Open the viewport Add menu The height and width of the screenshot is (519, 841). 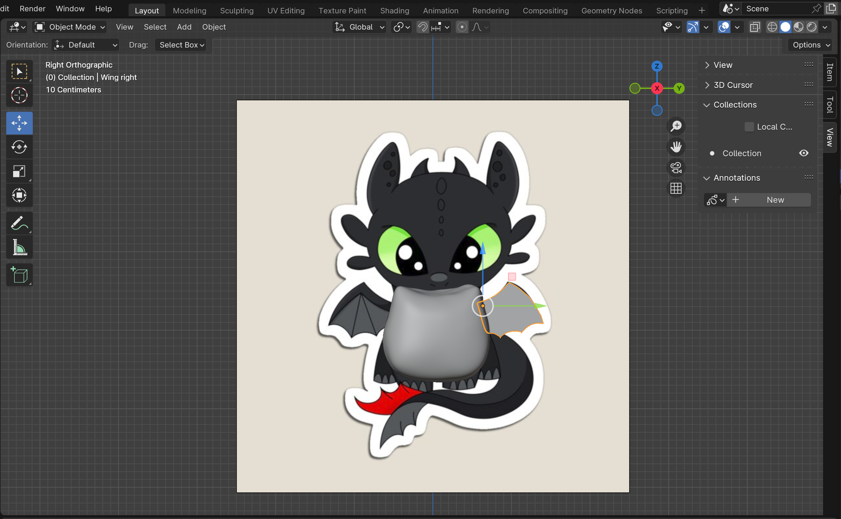point(184,27)
